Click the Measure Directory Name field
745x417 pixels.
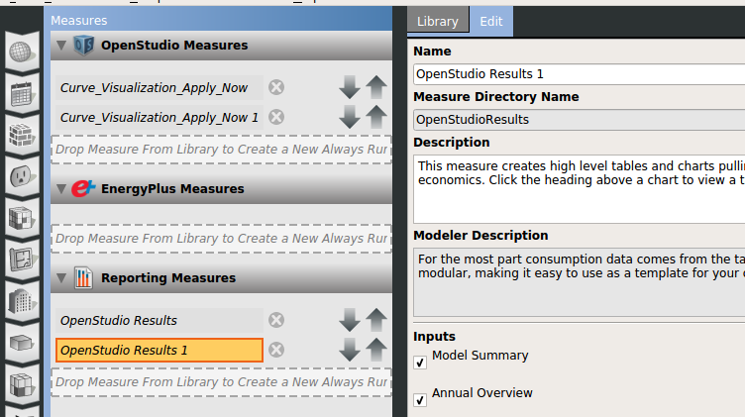tap(580, 120)
